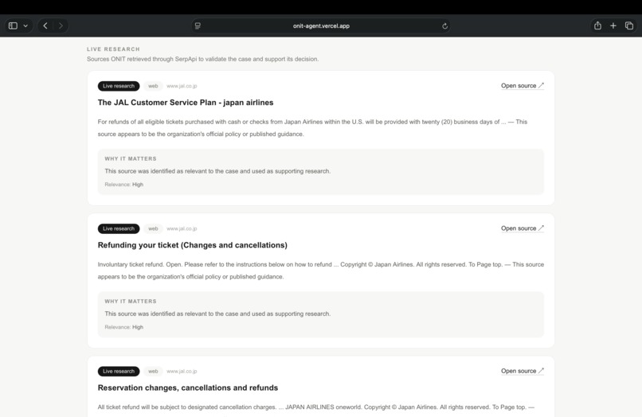Click the LIVE RESEARCH section heading

(113, 49)
